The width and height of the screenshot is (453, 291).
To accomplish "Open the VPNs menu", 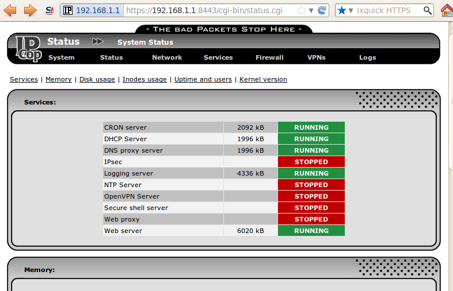I will click(x=317, y=57).
